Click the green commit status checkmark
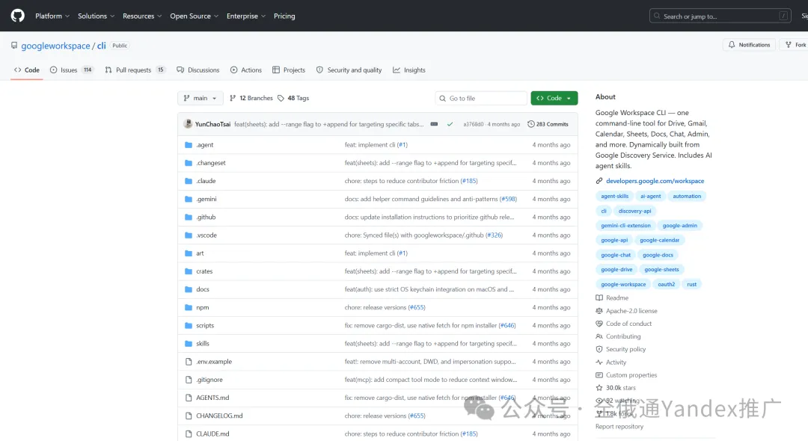Image resolution: width=808 pixels, height=441 pixels. point(450,124)
